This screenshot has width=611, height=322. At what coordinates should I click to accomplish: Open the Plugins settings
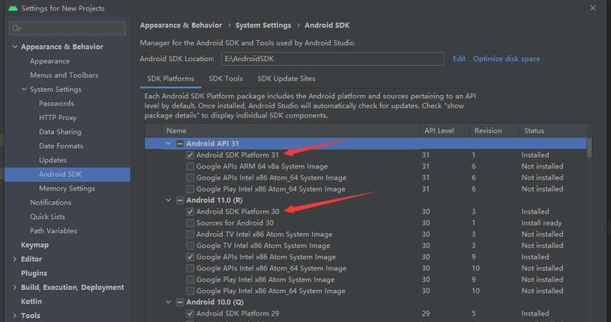point(34,273)
